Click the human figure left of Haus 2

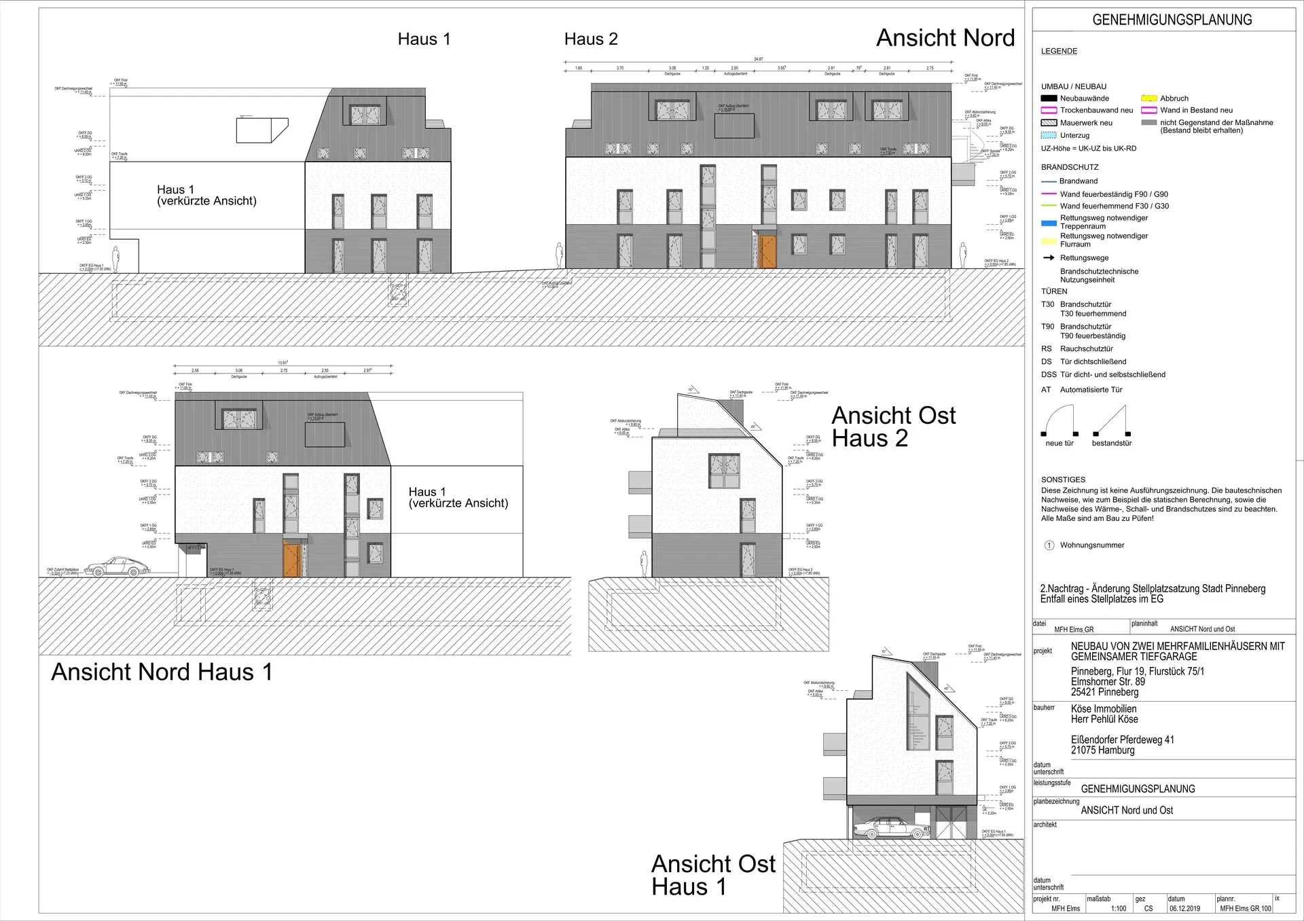click(x=560, y=256)
